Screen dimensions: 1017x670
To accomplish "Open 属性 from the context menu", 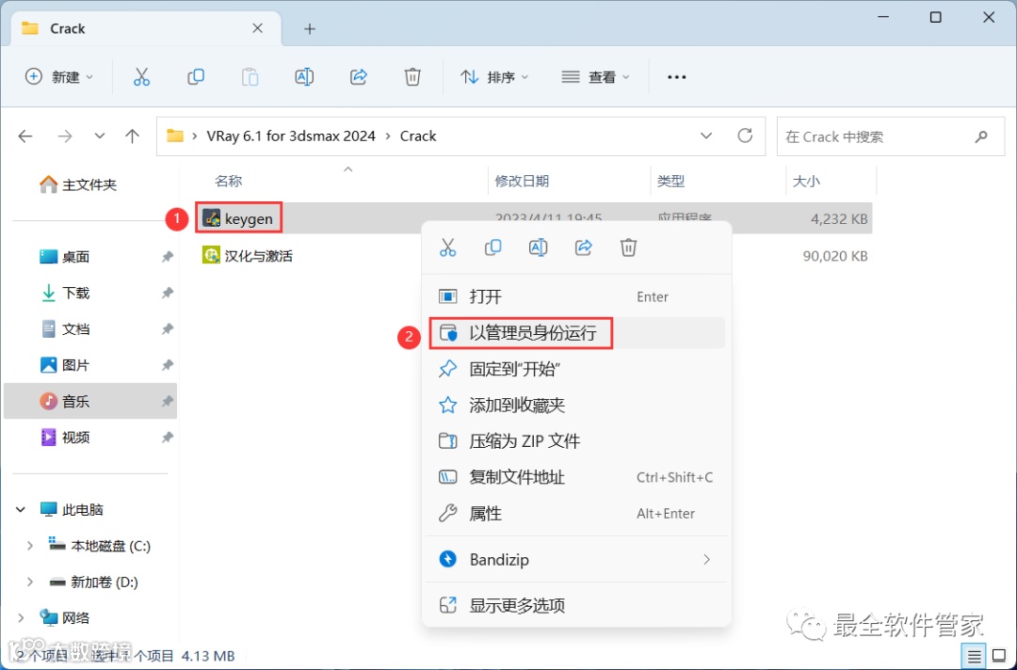I will [x=576, y=514].
